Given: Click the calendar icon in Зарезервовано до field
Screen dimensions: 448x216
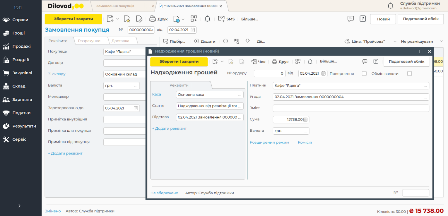Looking at the screenshot, I should 136,108.
